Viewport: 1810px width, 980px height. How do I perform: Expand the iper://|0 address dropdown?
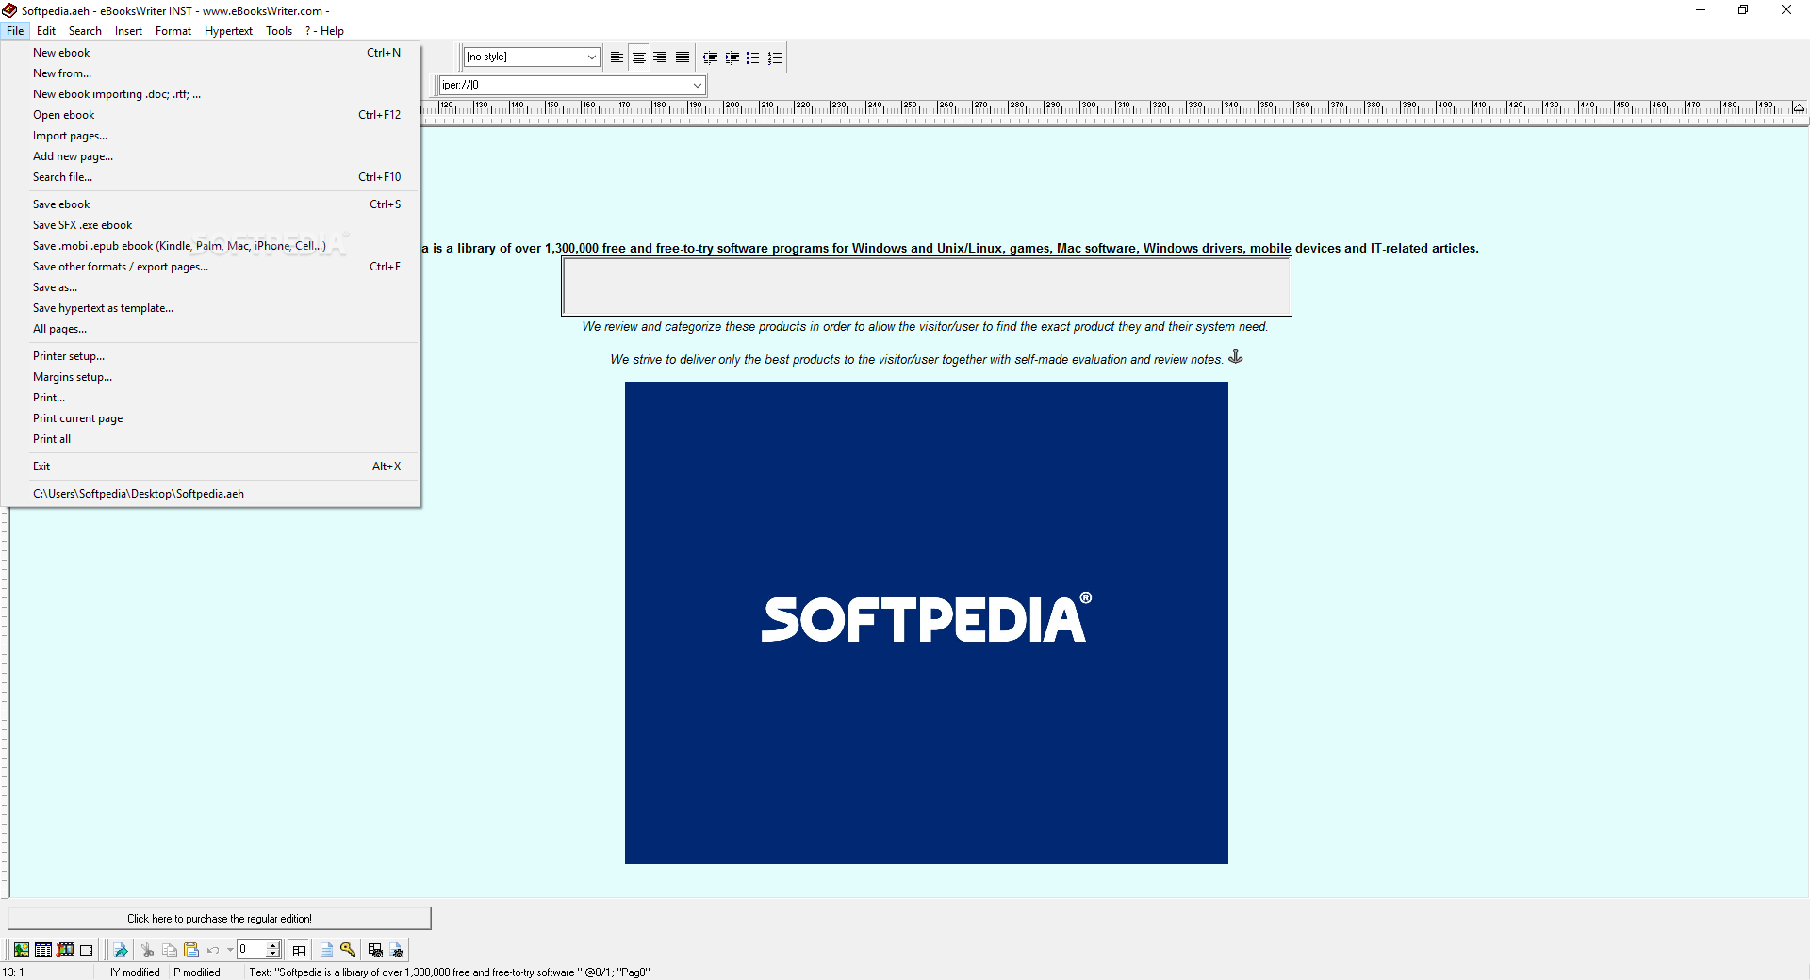click(698, 85)
